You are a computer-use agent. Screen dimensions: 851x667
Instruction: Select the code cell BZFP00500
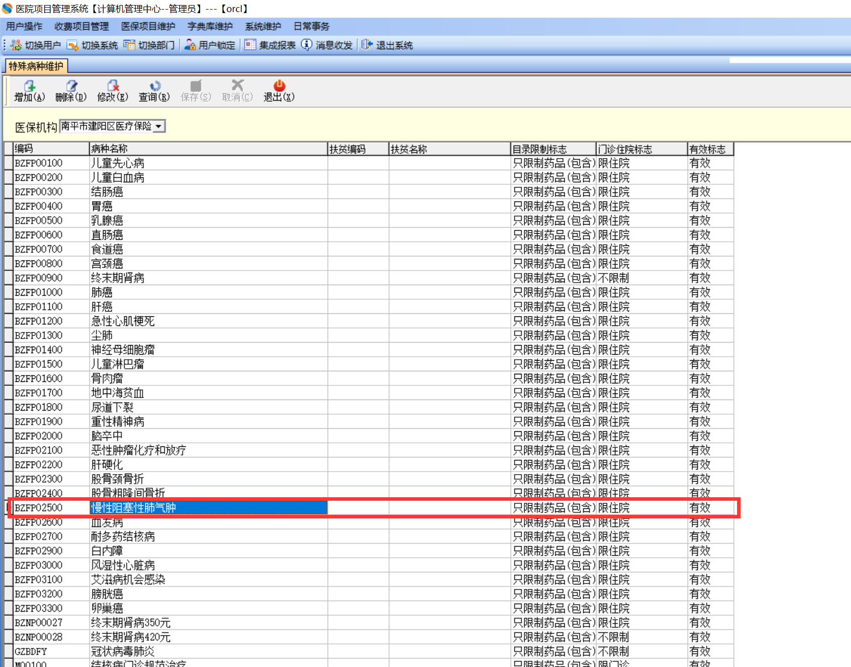(51, 221)
